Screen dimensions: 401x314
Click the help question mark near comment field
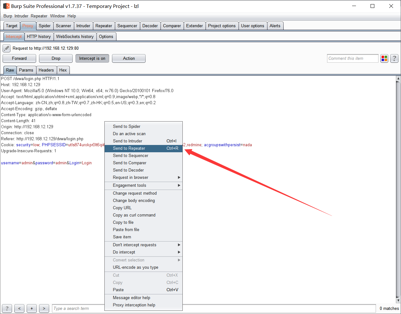(x=394, y=58)
